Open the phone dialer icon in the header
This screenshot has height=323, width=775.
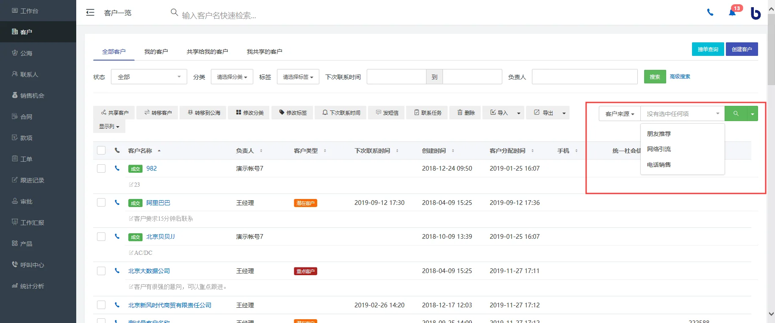pyautogui.click(x=710, y=12)
